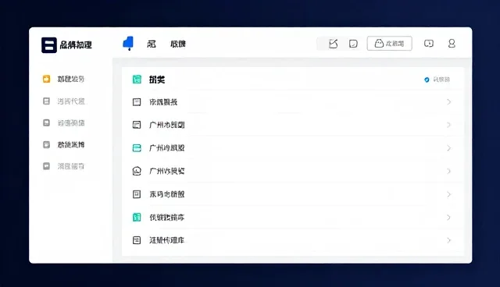Open the user profile icon at top right
The image size is (500, 287).
tap(452, 43)
